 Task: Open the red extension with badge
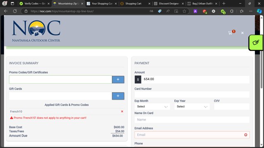205,12
